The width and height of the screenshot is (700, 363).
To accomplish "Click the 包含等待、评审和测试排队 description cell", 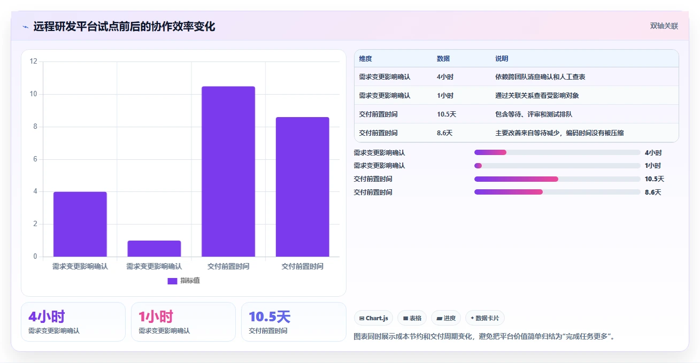I will click(x=534, y=114).
